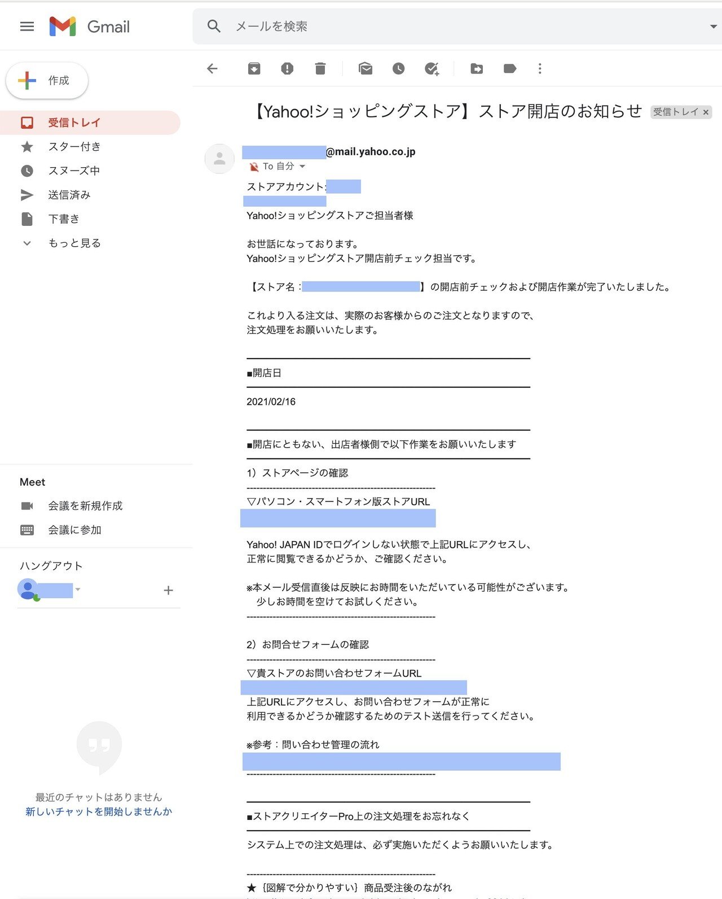Open the more options three-dot menu
This screenshot has height=899, width=722.
click(540, 69)
